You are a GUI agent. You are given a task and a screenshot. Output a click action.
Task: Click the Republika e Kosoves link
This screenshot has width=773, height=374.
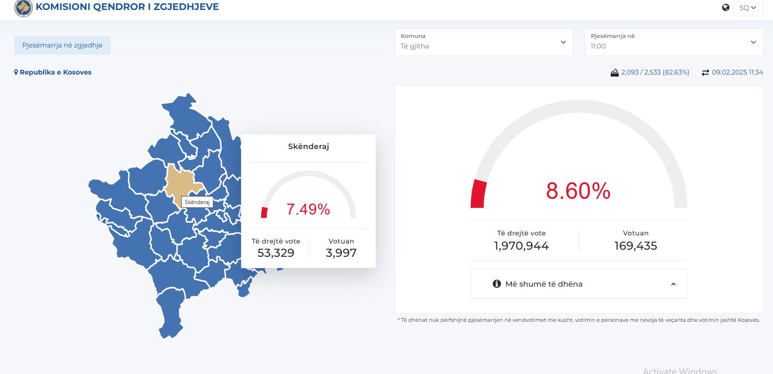point(56,72)
